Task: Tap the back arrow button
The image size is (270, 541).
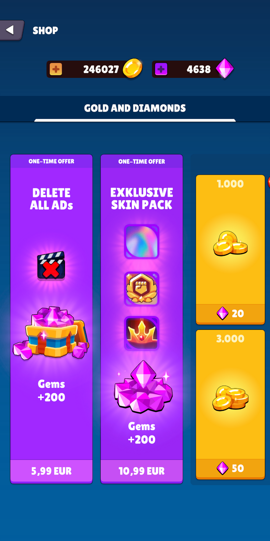Action: click(x=11, y=30)
